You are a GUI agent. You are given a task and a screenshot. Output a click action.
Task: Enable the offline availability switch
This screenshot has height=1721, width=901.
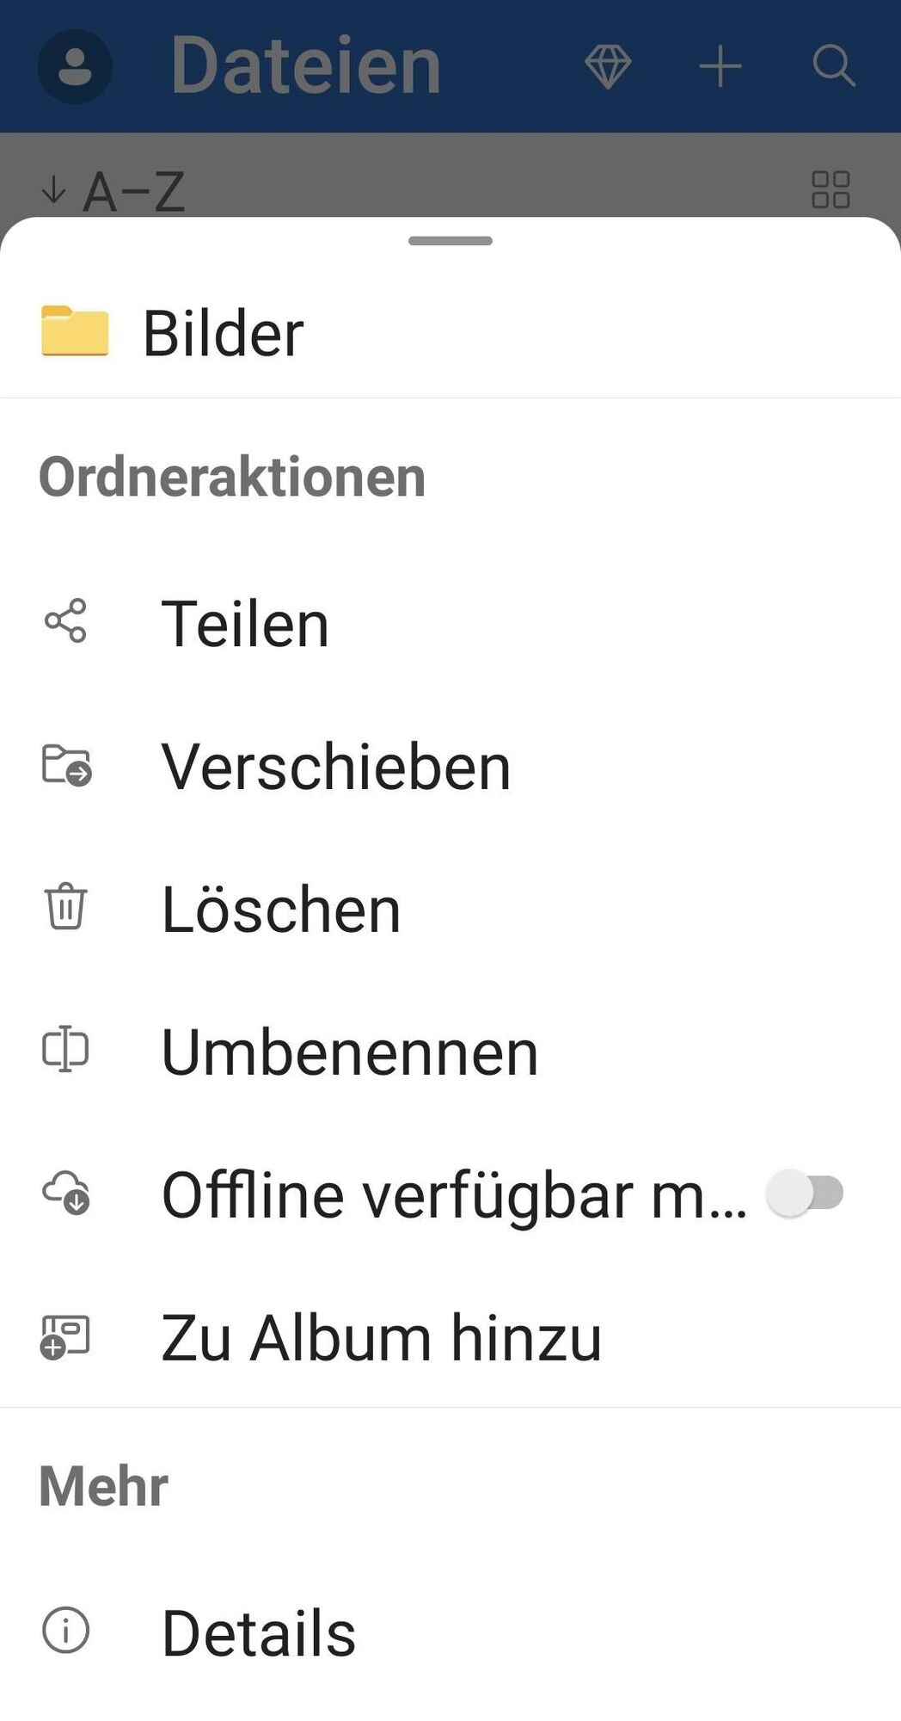(806, 1194)
